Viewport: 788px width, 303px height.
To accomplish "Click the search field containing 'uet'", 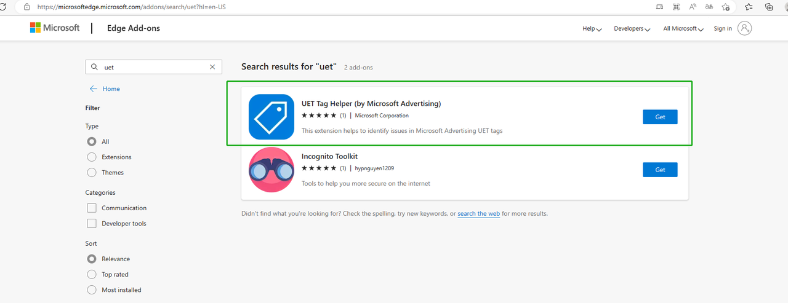I will [154, 67].
